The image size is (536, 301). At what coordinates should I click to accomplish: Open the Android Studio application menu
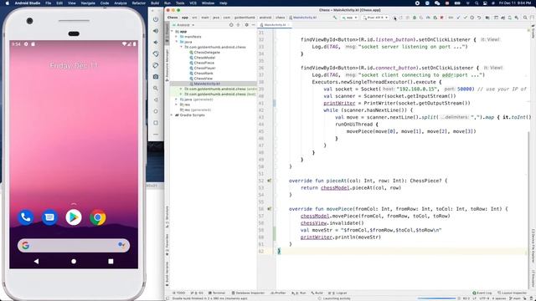(x=28, y=3)
